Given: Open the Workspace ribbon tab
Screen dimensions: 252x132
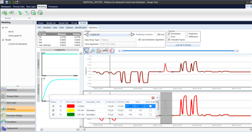Looking at the screenshot, I should coord(6,7).
